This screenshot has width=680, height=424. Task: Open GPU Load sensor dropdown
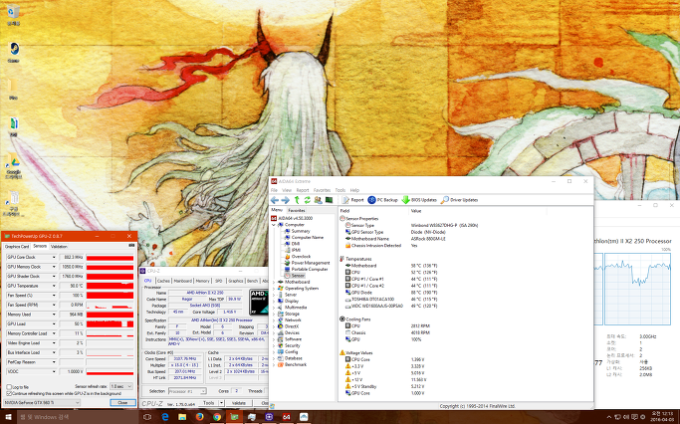point(54,323)
